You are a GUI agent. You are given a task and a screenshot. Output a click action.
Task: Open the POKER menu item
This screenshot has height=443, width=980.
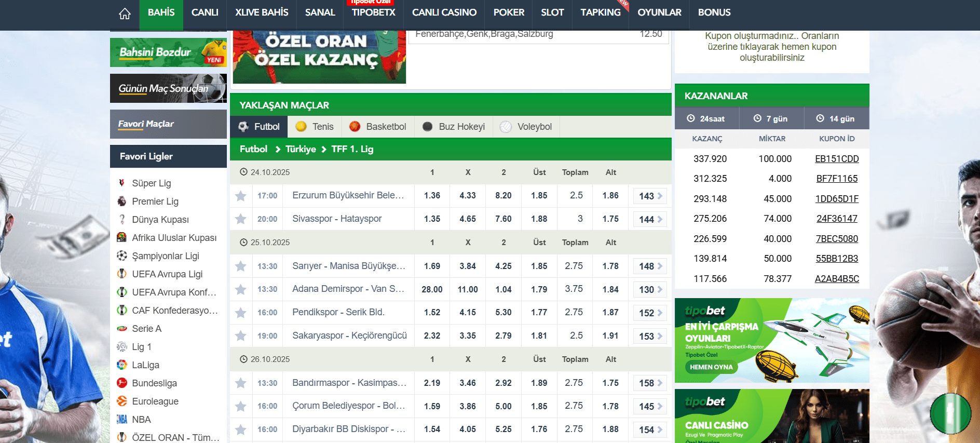point(509,12)
